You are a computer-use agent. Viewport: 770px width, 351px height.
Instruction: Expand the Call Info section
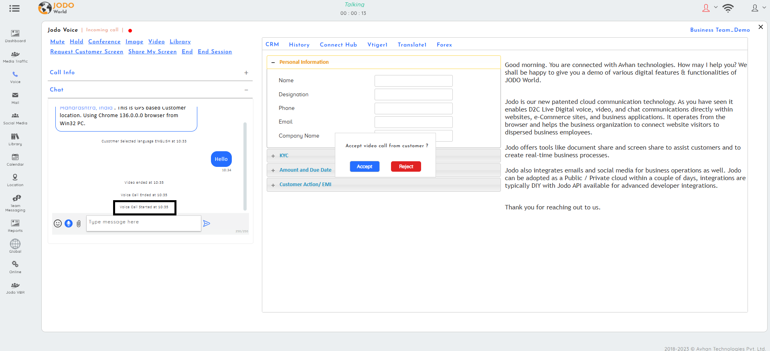pos(246,73)
